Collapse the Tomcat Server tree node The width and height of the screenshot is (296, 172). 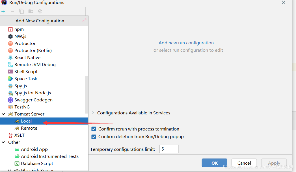pos(3,114)
